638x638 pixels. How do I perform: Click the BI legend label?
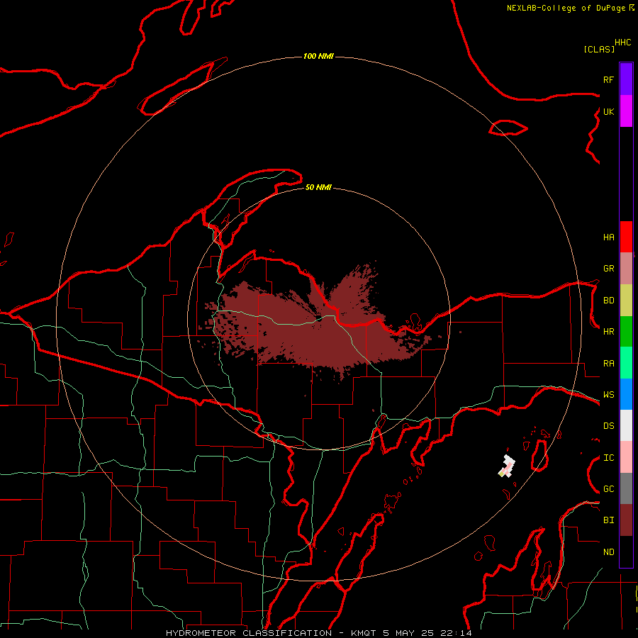click(608, 520)
